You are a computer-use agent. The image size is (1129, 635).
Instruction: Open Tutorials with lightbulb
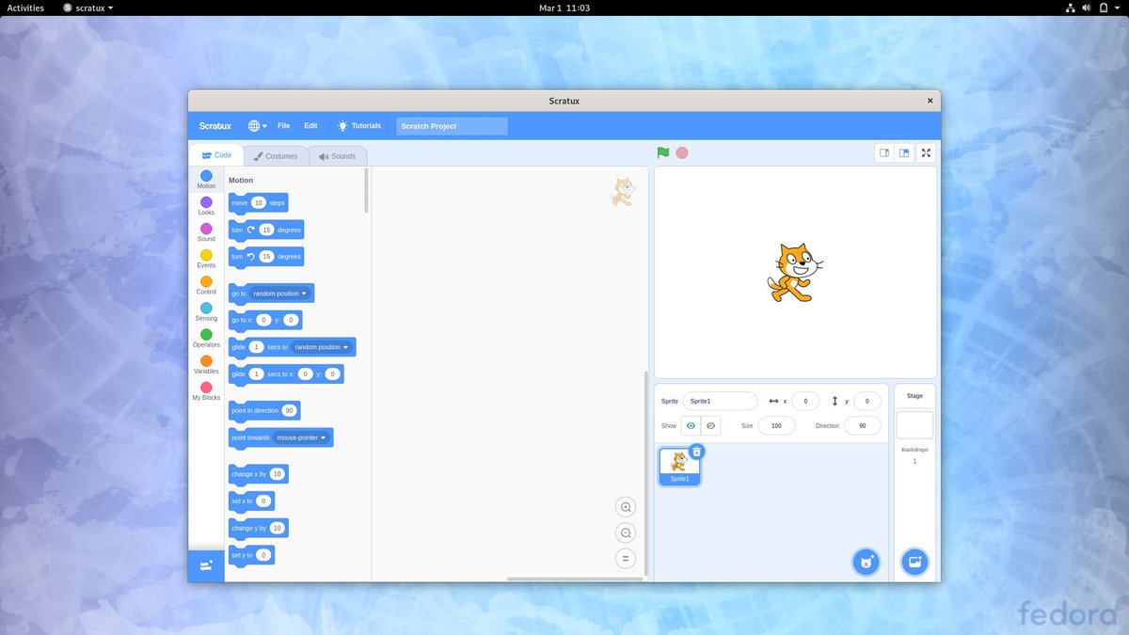[x=359, y=126]
